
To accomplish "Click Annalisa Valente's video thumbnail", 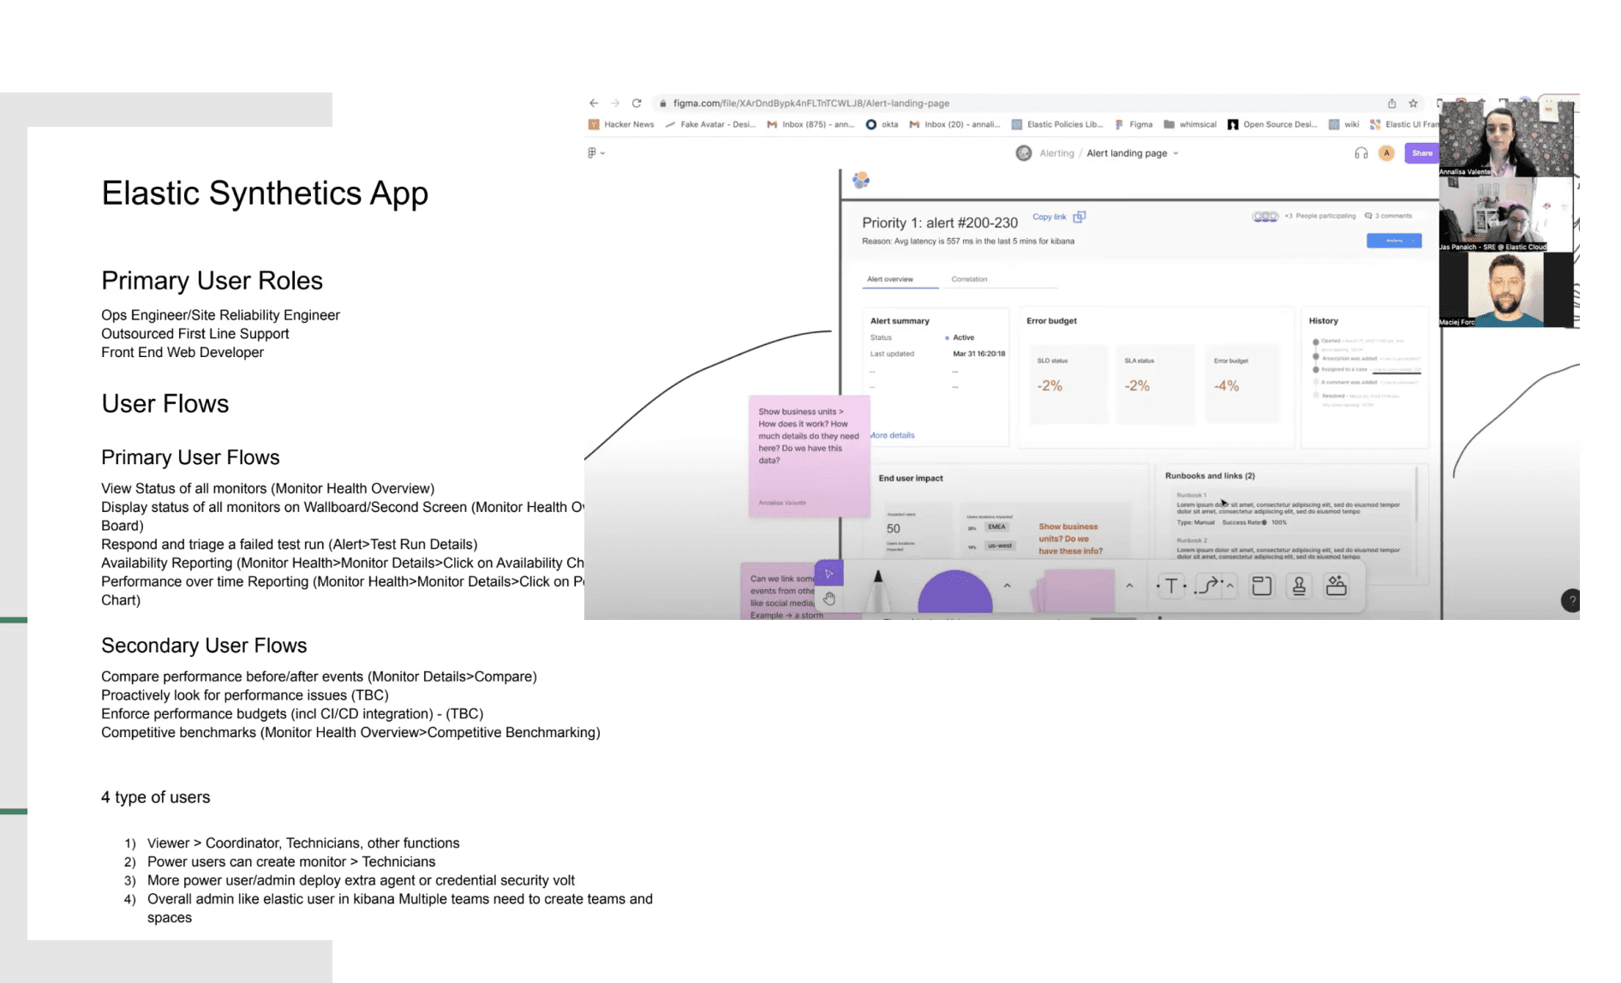I will click(x=1507, y=138).
